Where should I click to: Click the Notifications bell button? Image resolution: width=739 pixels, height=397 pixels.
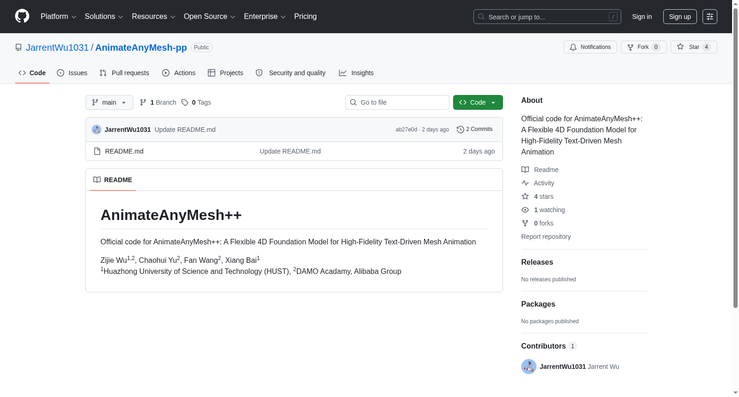coord(590,47)
